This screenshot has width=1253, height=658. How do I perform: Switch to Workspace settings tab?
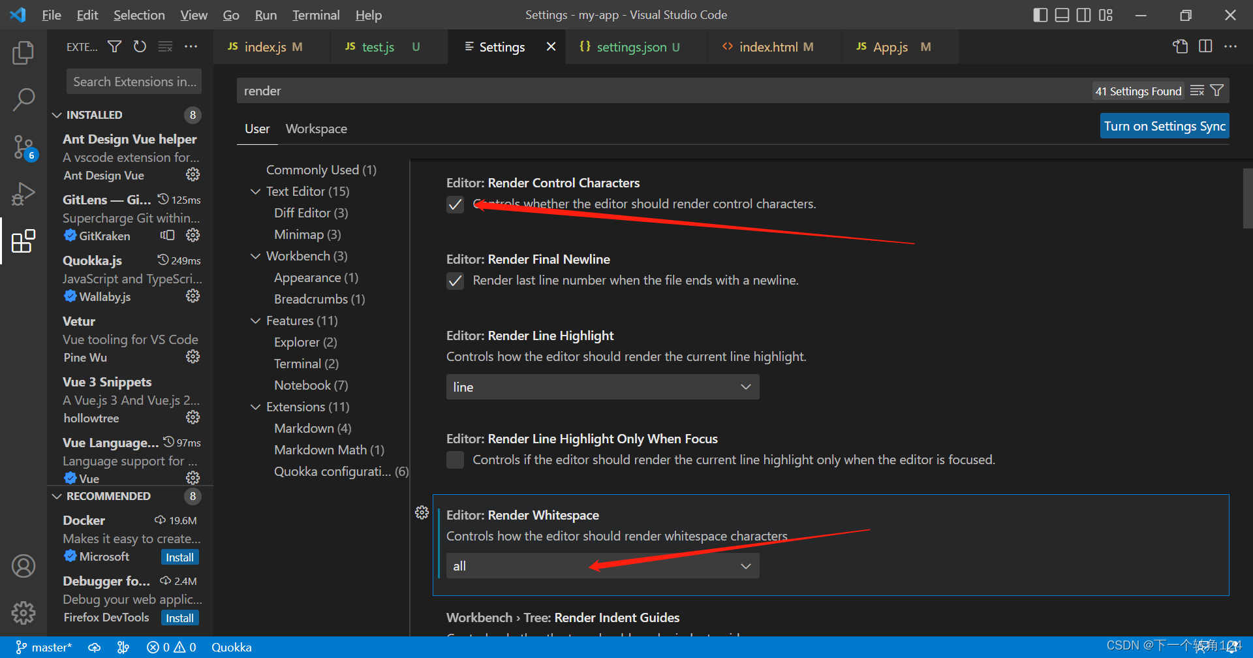pos(316,129)
